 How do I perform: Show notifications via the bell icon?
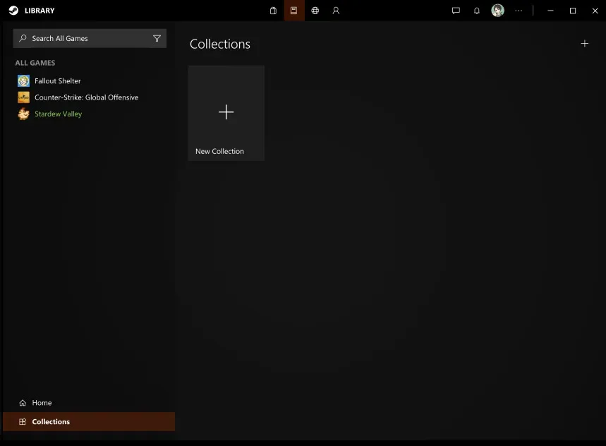477,11
